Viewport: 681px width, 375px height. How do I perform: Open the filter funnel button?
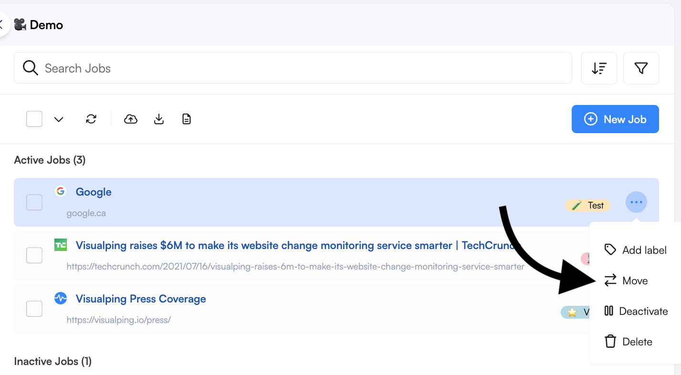click(641, 68)
